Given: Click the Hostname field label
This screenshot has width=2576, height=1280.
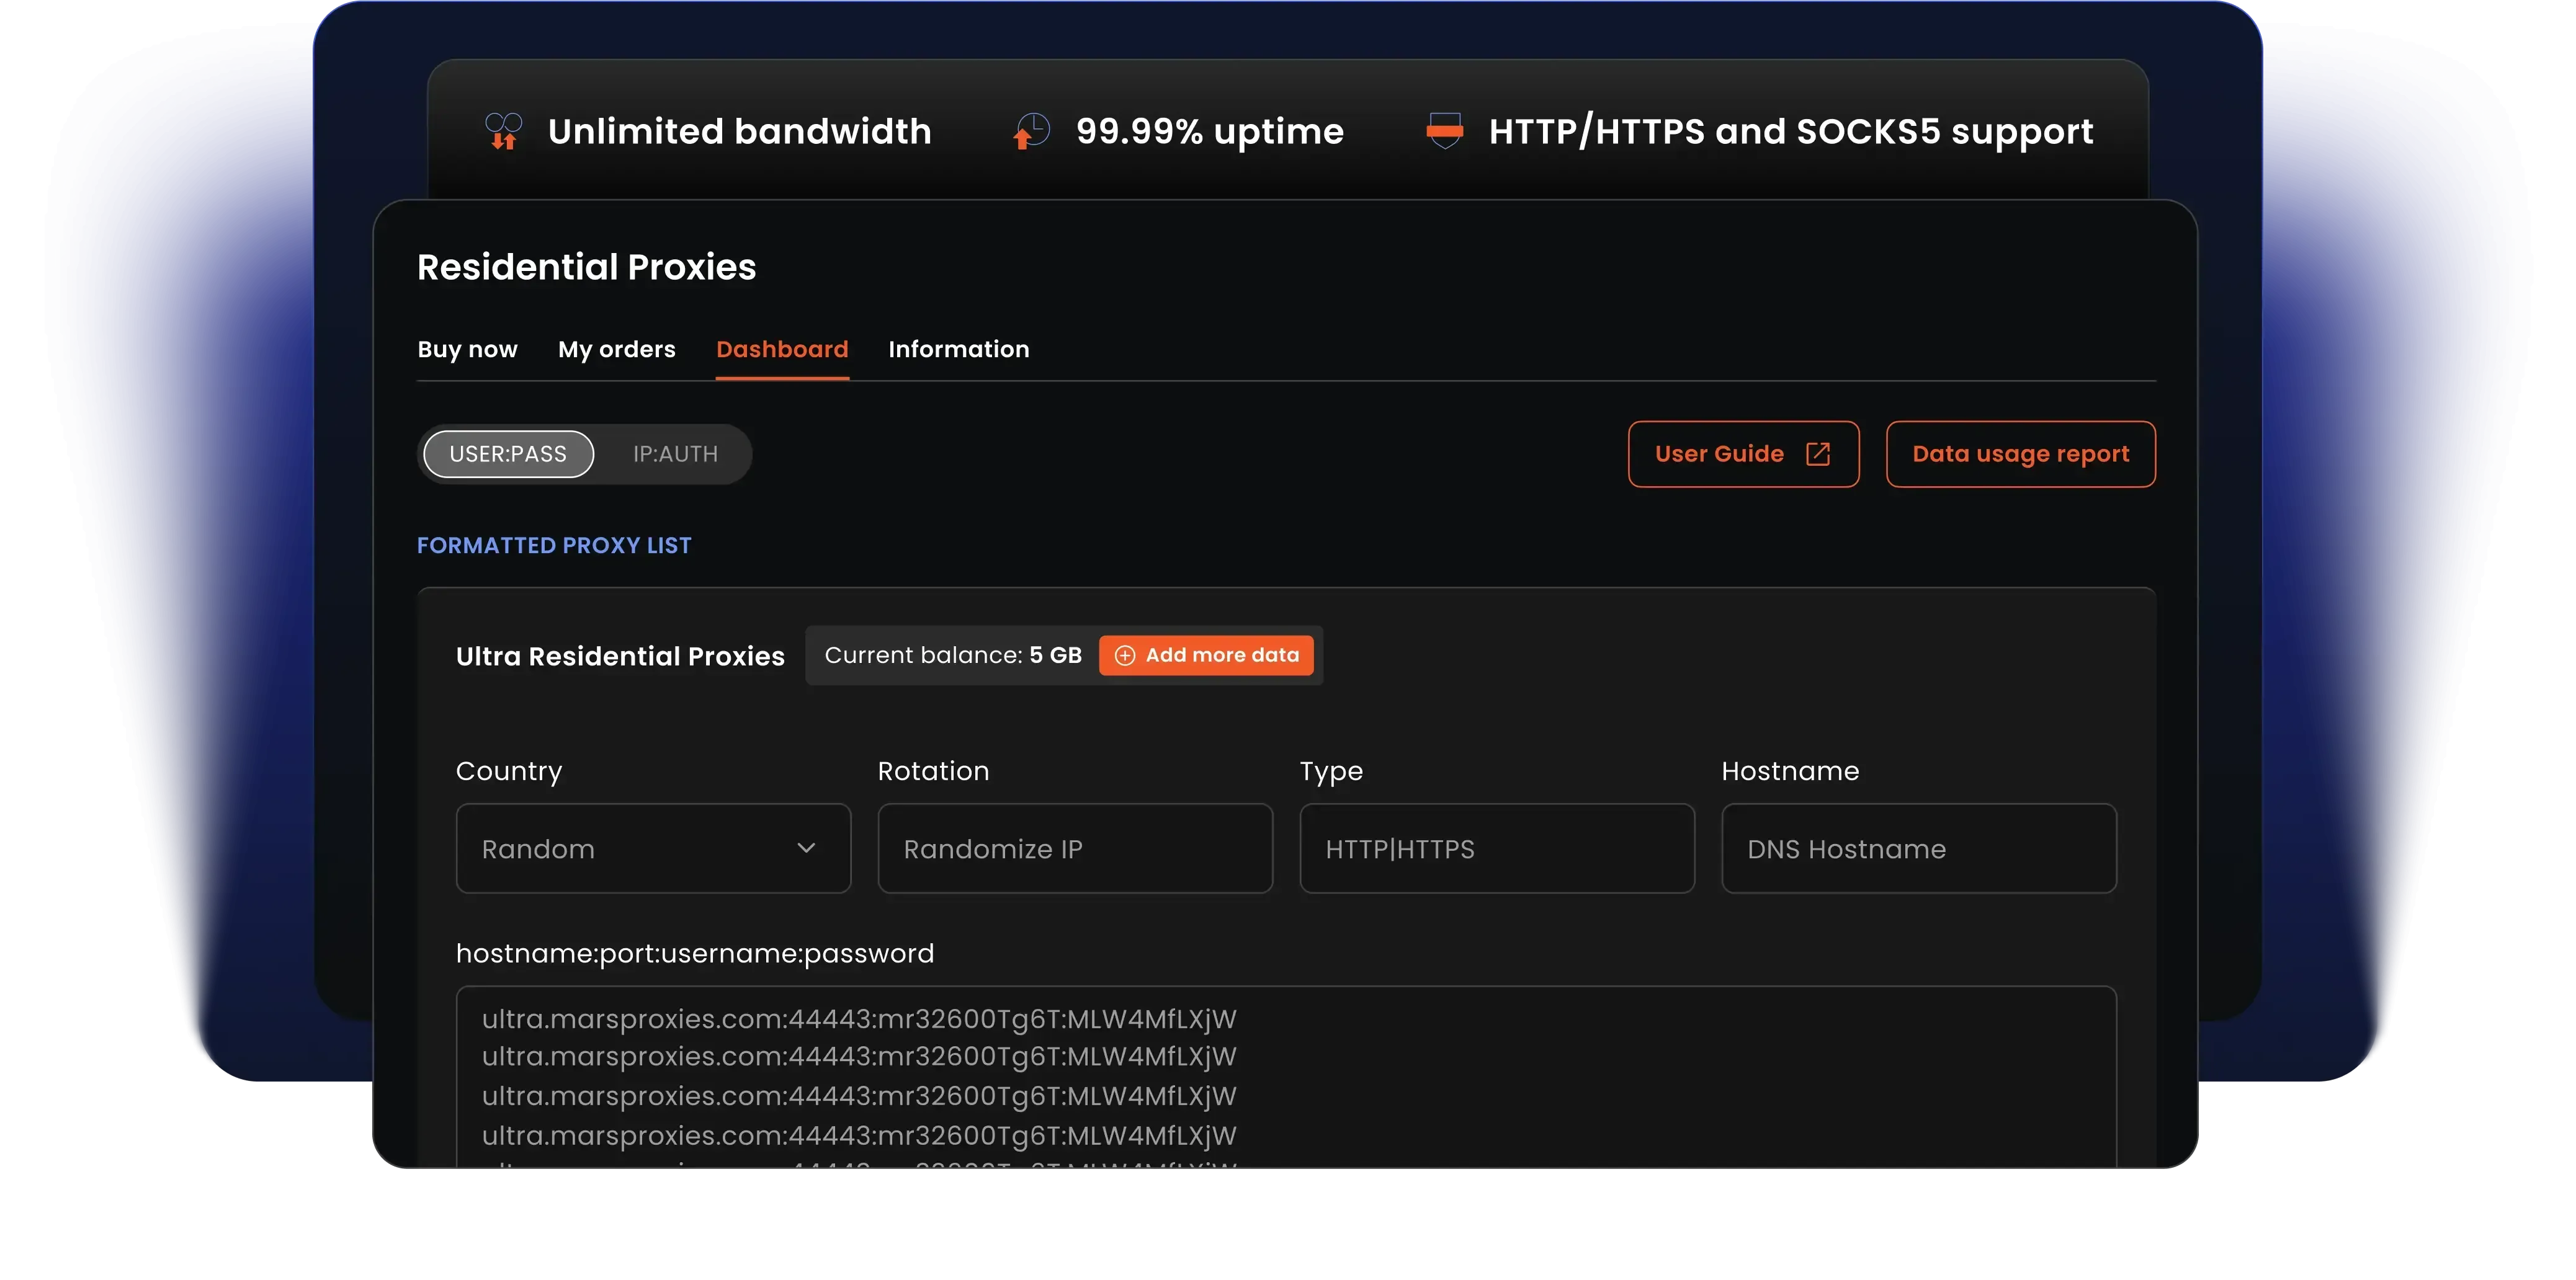Looking at the screenshot, I should click(1790, 771).
